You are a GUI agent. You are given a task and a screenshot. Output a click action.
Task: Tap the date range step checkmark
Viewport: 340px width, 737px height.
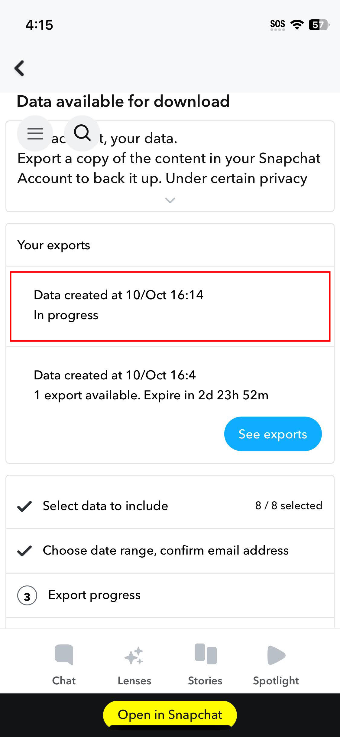[x=24, y=551]
